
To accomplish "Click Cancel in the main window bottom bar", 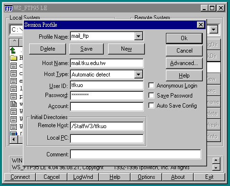I will pyautogui.click(x=52, y=177).
